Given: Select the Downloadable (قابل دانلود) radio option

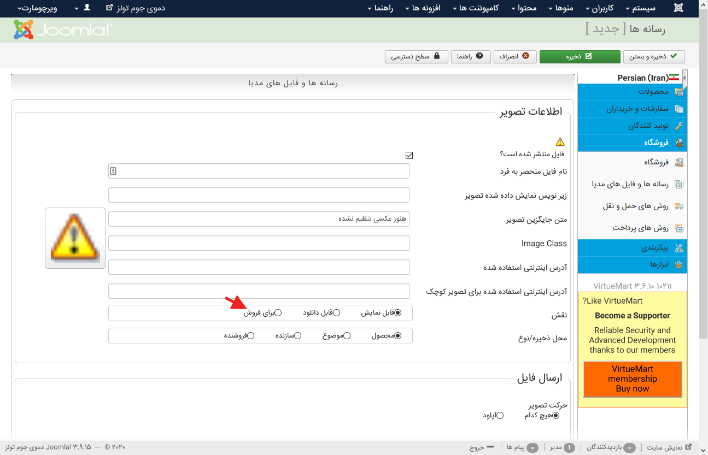Looking at the screenshot, I should click(x=337, y=313).
